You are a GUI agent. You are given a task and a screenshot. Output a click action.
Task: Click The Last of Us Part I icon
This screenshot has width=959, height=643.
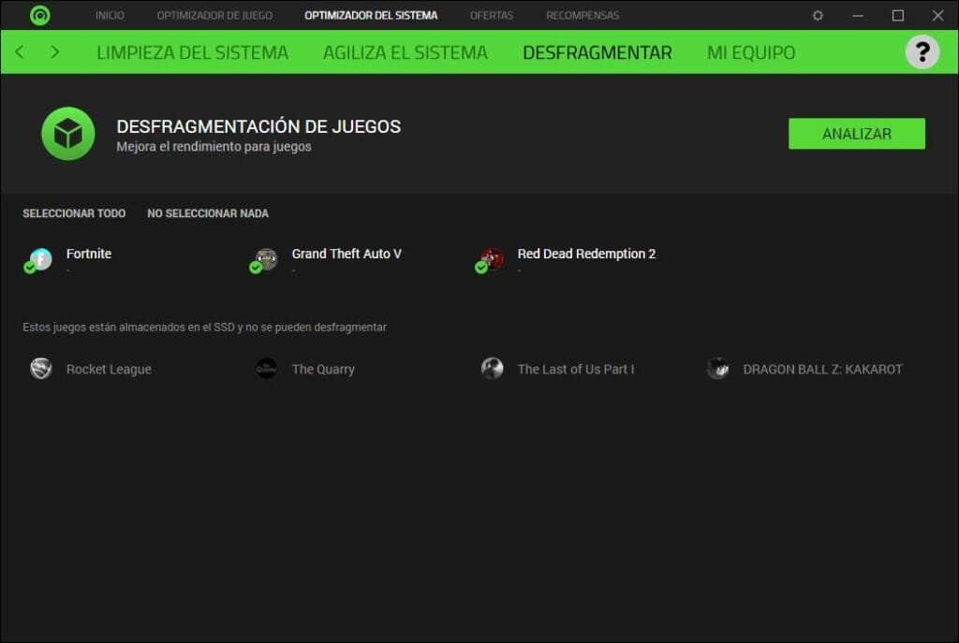pos(492,369)
